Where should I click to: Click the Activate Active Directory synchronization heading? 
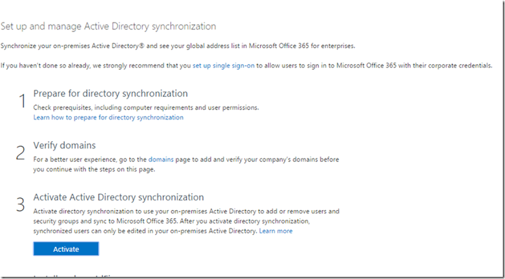click(119, 198)
